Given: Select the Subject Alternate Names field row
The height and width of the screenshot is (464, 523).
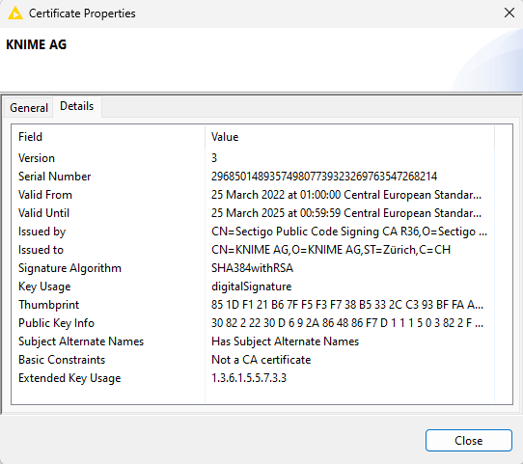Looking at the screenshot, I should pyautogui.click(x=253, y=341).
